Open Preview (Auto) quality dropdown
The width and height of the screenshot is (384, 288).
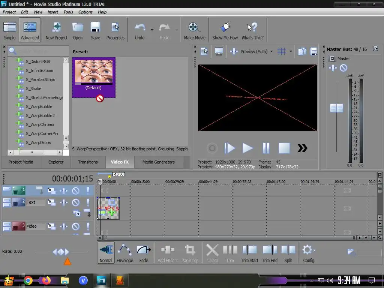(271, 51)
